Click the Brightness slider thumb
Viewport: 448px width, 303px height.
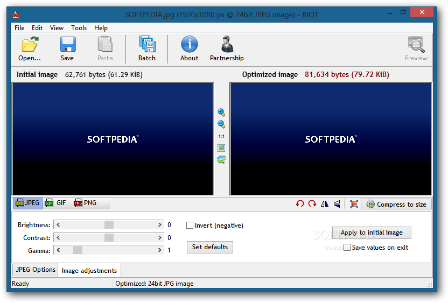(109, 225)
